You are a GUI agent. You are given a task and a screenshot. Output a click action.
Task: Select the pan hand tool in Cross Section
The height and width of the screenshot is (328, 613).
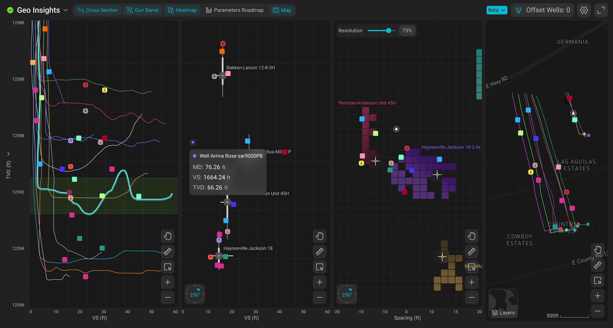[168, 236]
